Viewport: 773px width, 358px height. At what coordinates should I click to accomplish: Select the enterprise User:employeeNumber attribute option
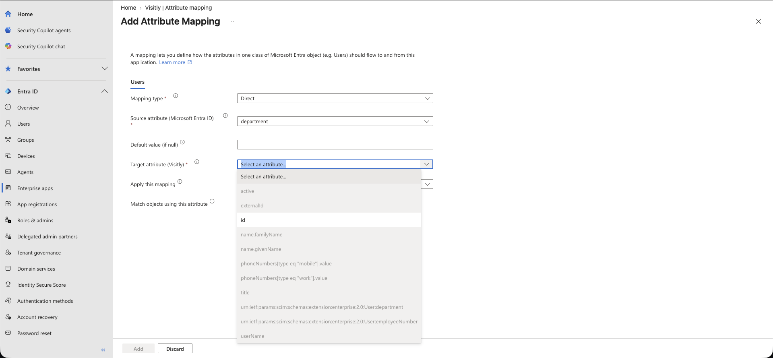329,321
